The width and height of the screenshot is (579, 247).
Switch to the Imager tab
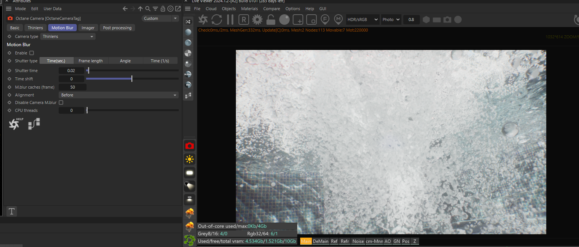coord(88,28)
